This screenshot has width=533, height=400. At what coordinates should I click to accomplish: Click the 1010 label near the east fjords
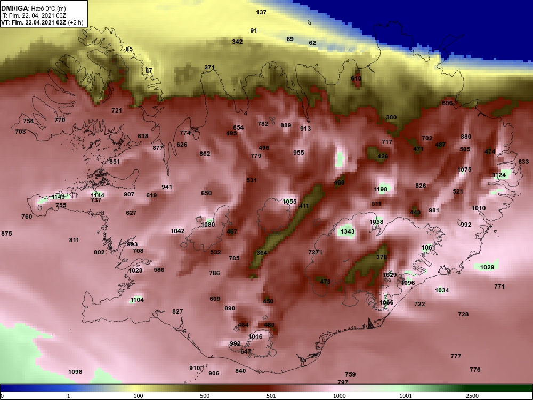479,208
